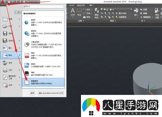Expand the Save As submenu arrow

[19, 41]
